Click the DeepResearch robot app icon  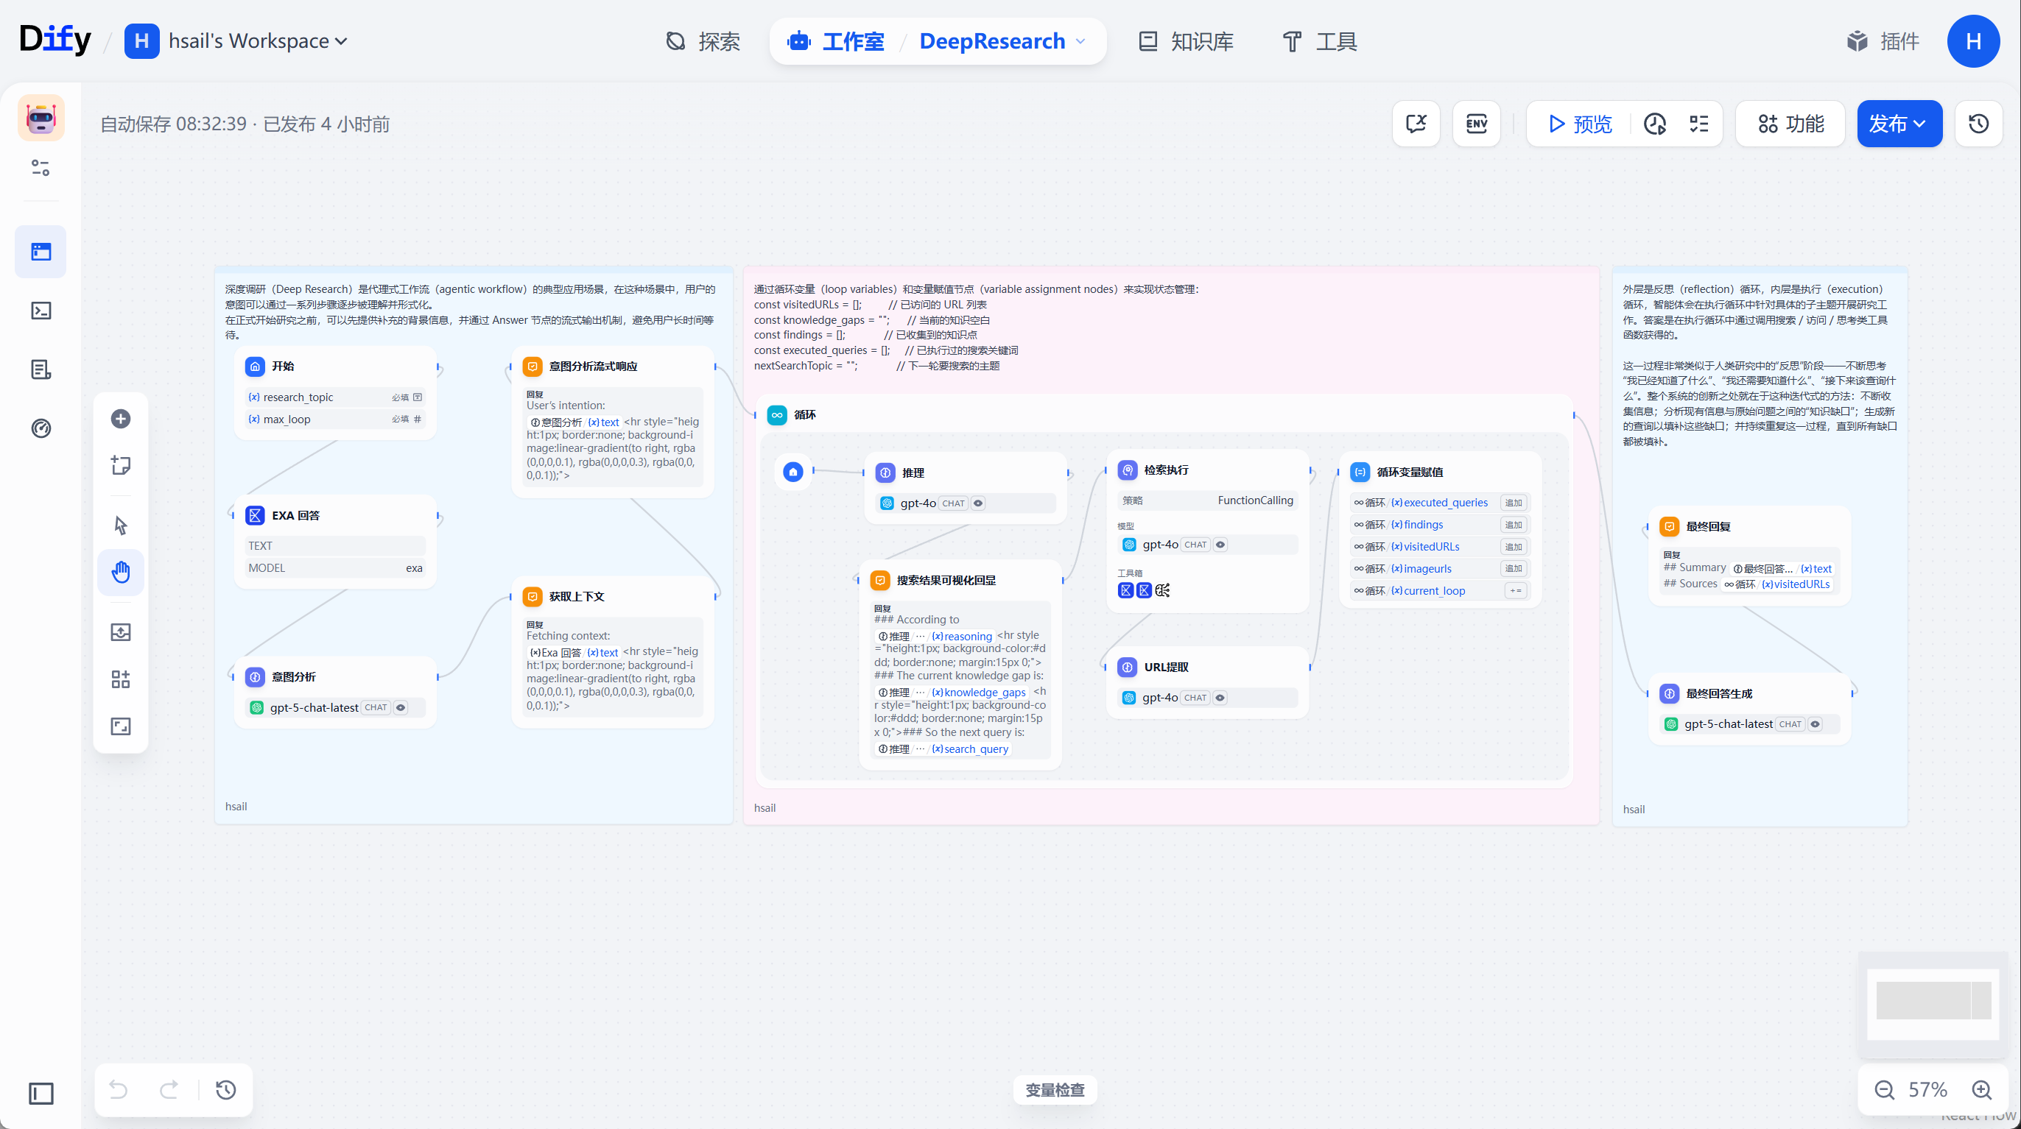(41, 118)
